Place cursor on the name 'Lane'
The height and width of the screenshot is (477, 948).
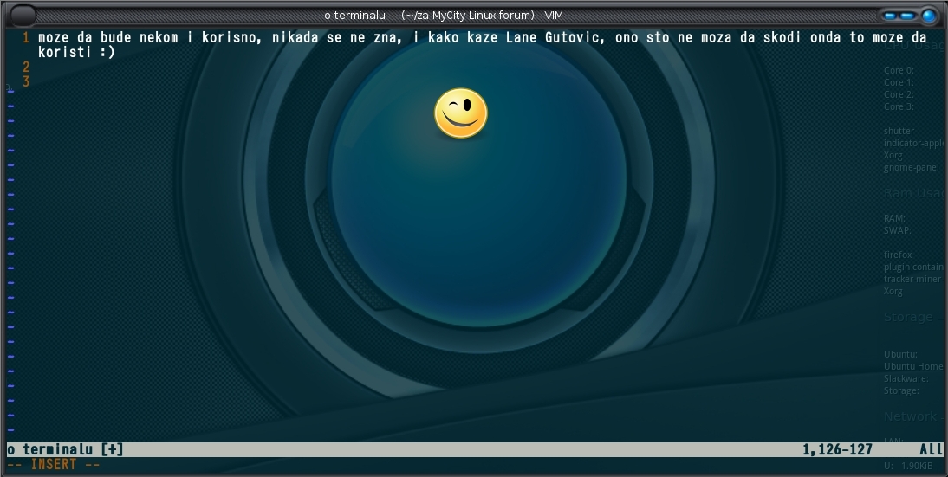[521, 37]
